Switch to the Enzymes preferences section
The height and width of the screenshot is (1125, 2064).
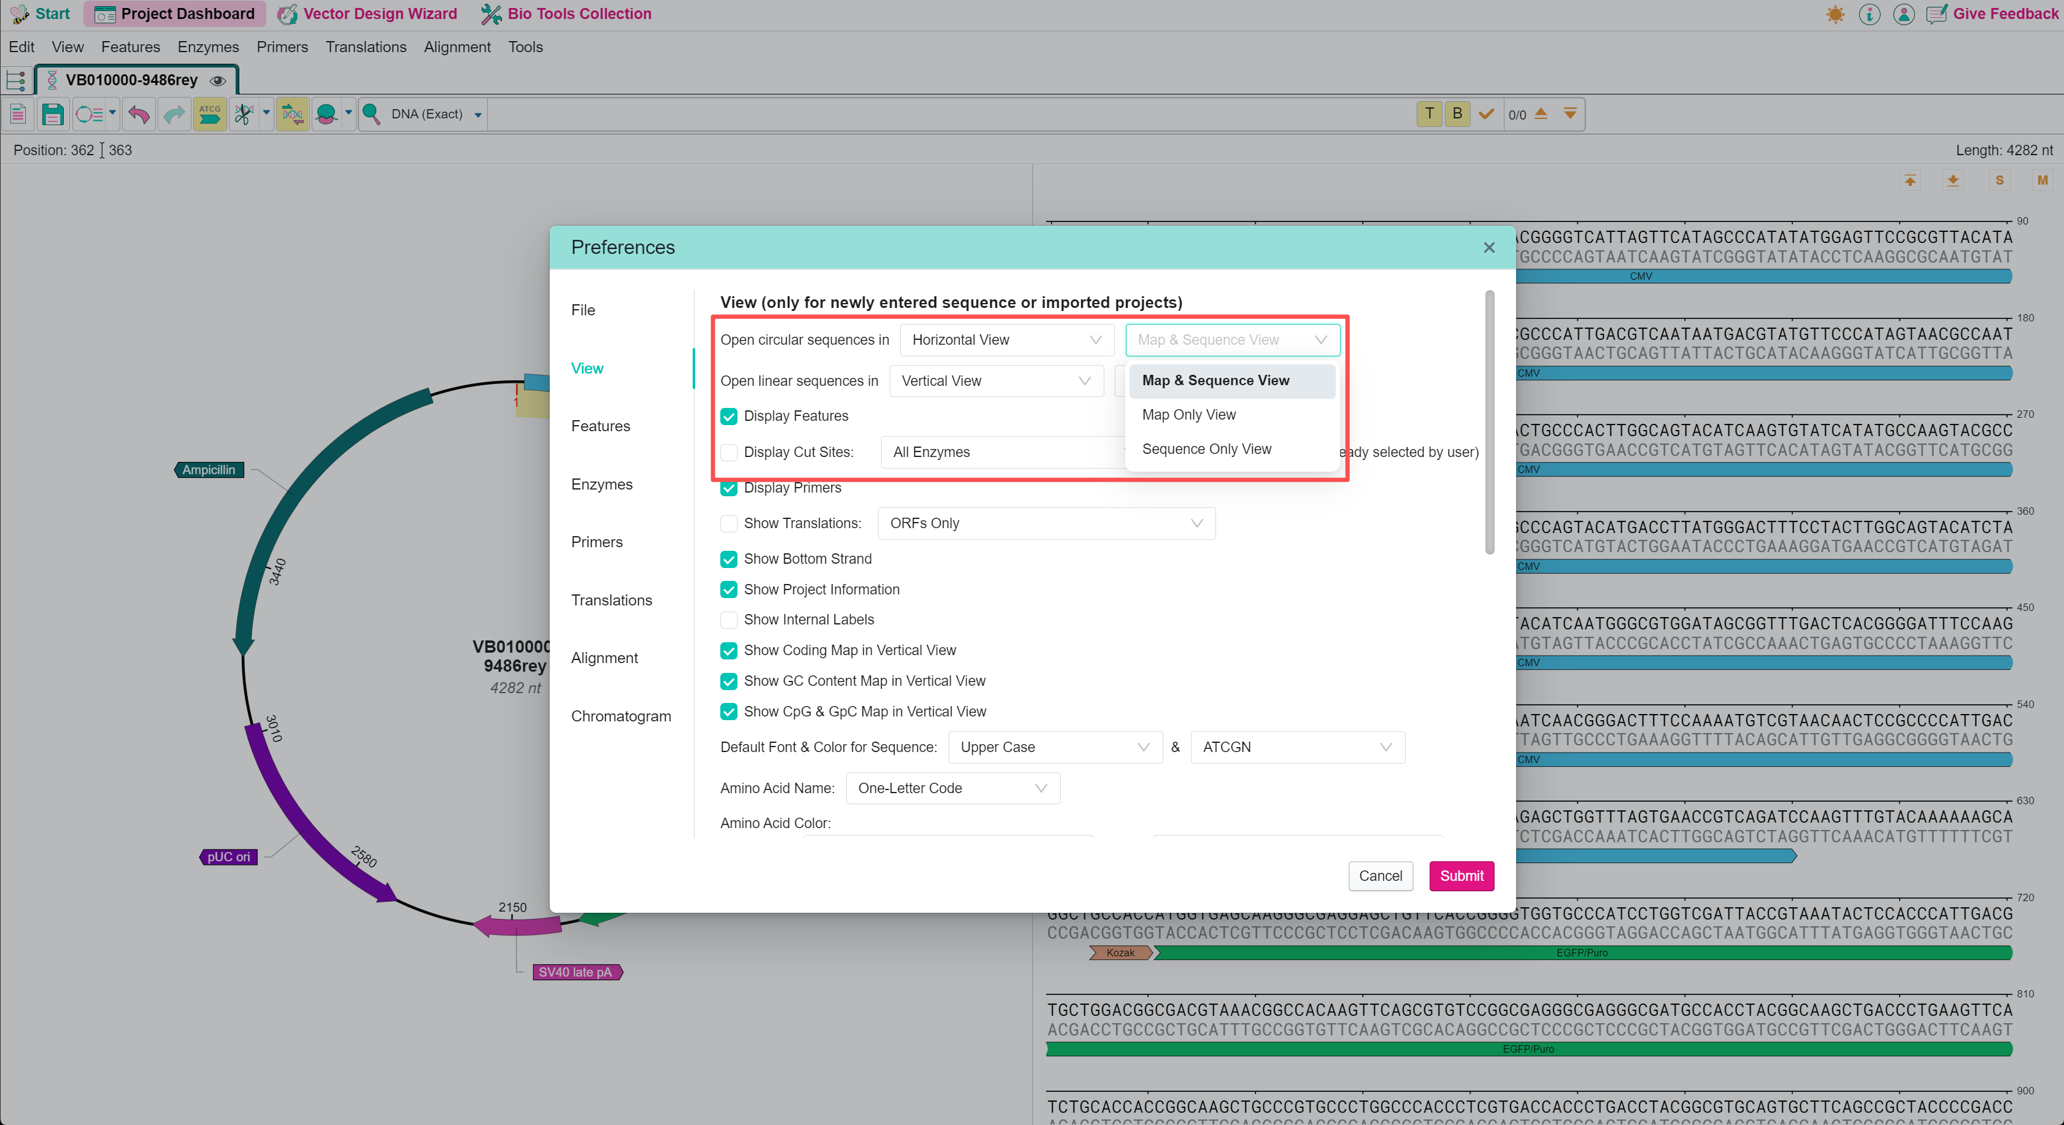[x=601, y=484]
